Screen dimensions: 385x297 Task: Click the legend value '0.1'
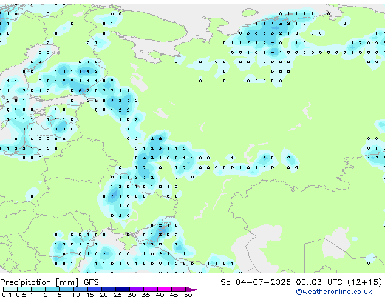pos(7,295)
